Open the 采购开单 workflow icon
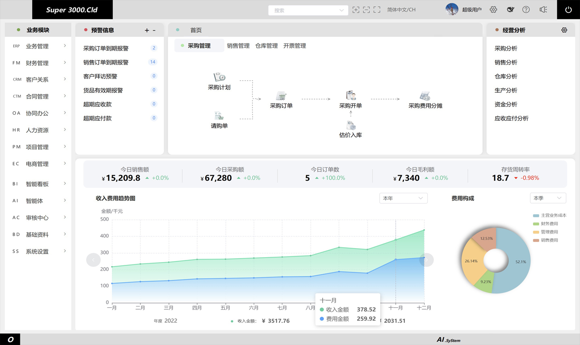The image size is (580, 345). pos(351,96)
